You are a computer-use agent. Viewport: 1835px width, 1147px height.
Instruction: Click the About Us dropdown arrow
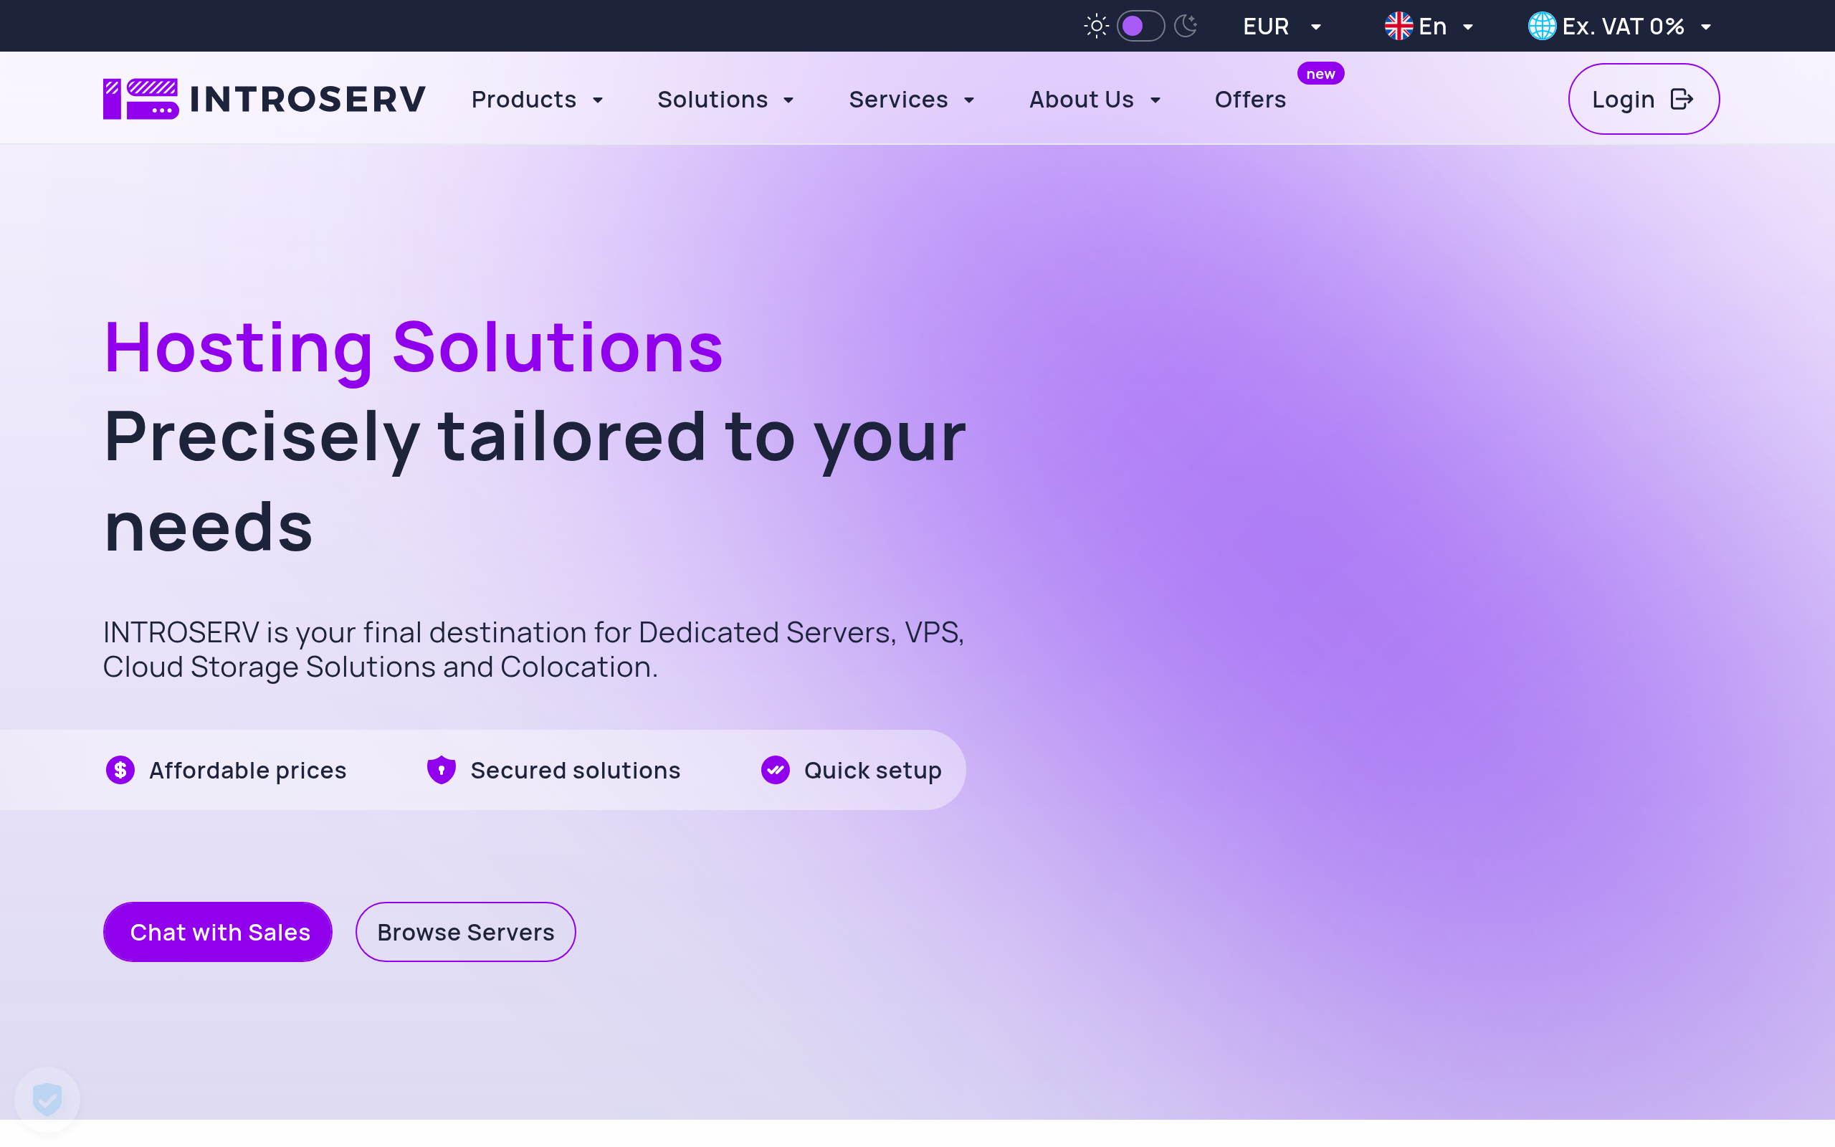[x=1155, y=100]
